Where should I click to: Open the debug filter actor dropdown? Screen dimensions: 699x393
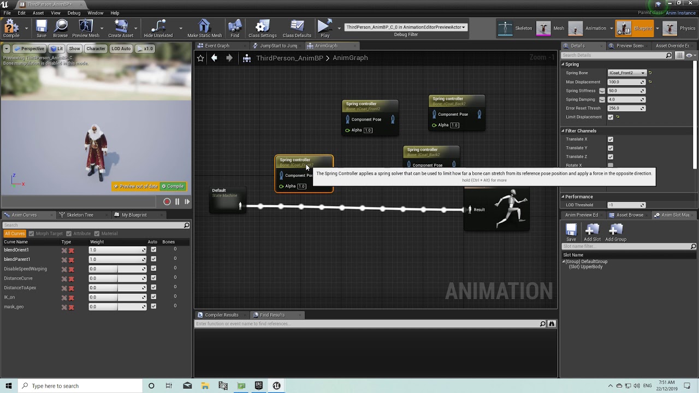pos(406,27)
